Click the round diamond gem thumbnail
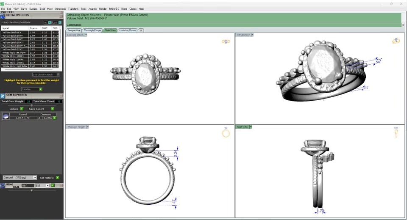The image size is (407, 220). (6, 116)
